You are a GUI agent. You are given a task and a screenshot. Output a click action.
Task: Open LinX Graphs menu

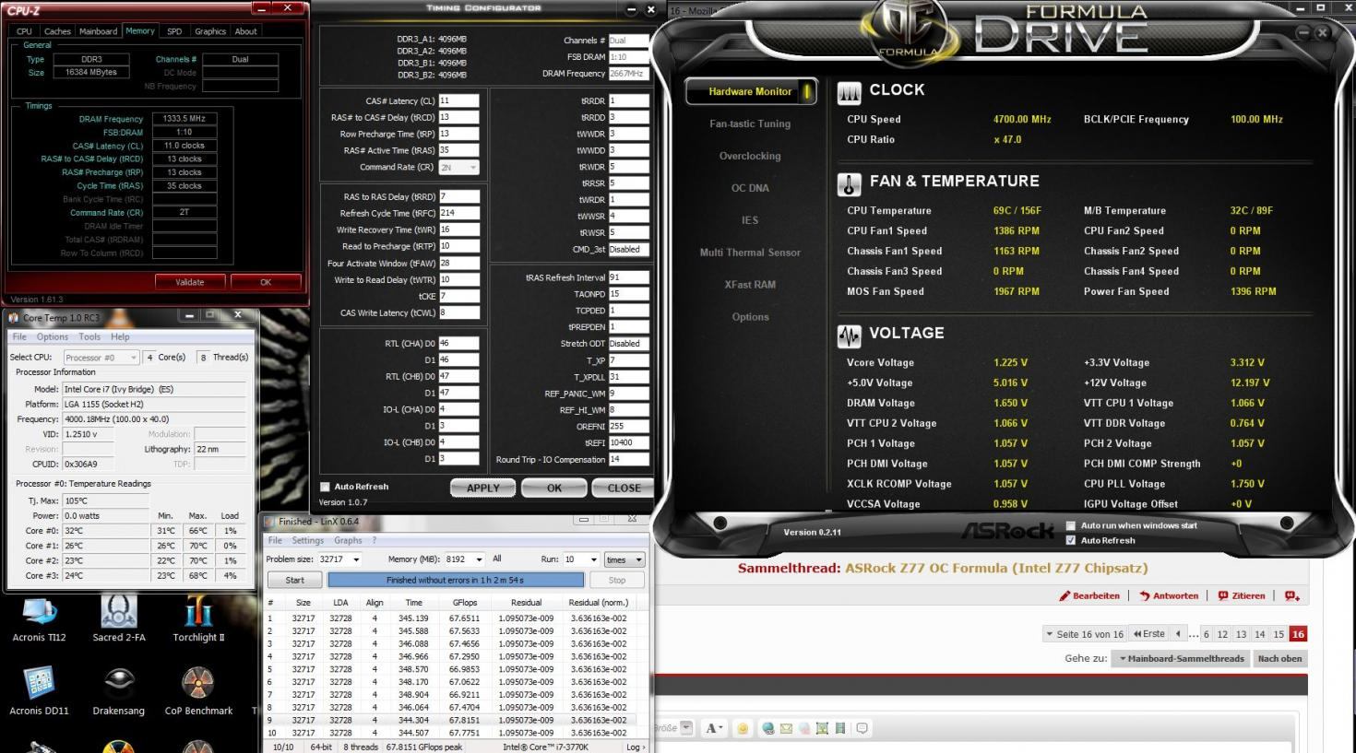coord(348,541)
